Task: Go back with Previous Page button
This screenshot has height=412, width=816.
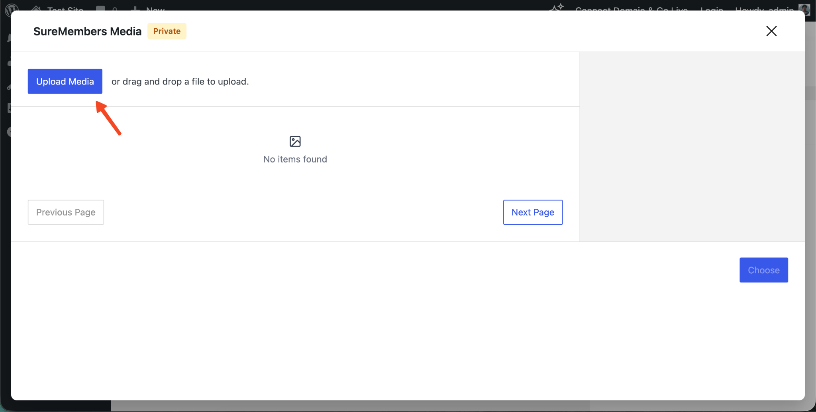Action: [66, 212]
